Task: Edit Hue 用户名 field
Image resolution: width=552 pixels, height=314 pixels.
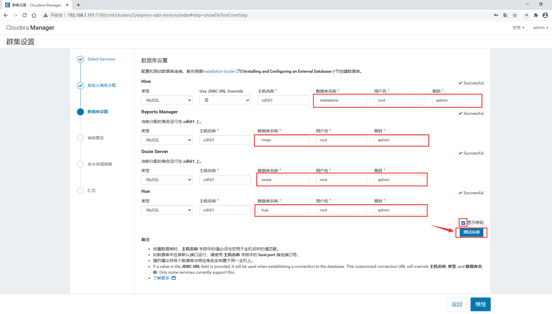Action: [341, 210]
